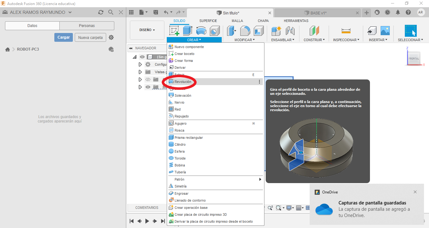The width and height of the screenshot is (429, 228).
Task: Open the notifications bell
Action: 398,12
